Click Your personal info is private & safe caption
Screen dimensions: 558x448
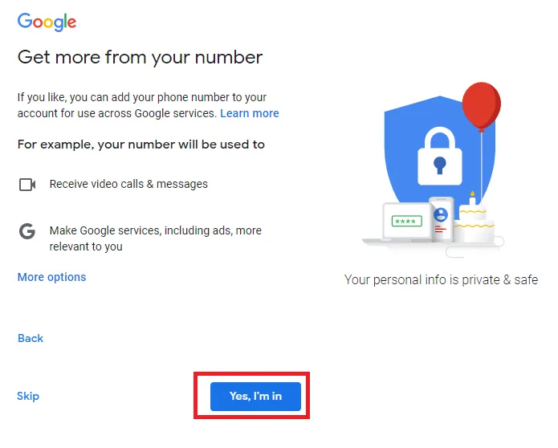pos(441,279)
